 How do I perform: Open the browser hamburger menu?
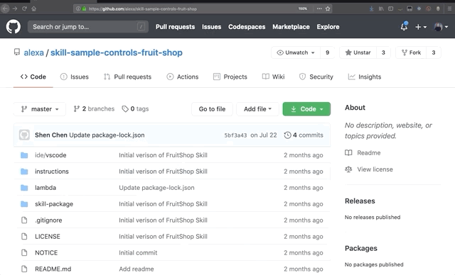pyautogui.click(x=449, y=9)
